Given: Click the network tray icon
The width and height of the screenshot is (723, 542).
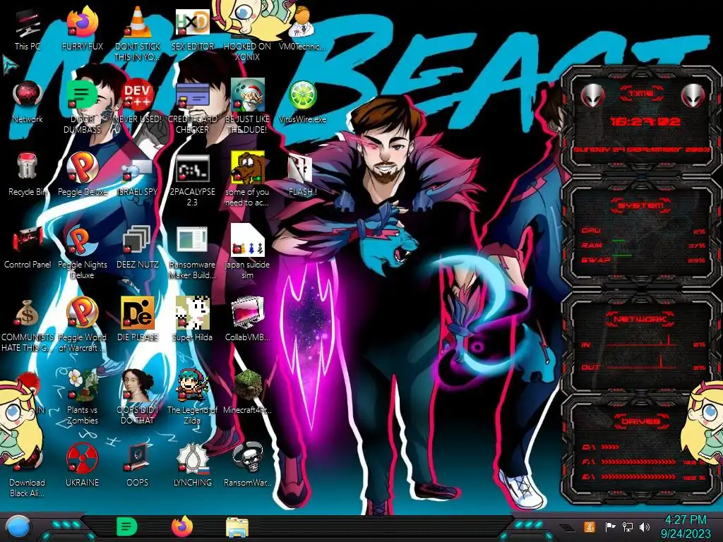Looking at the screenshot, I should tap(628, 526).
